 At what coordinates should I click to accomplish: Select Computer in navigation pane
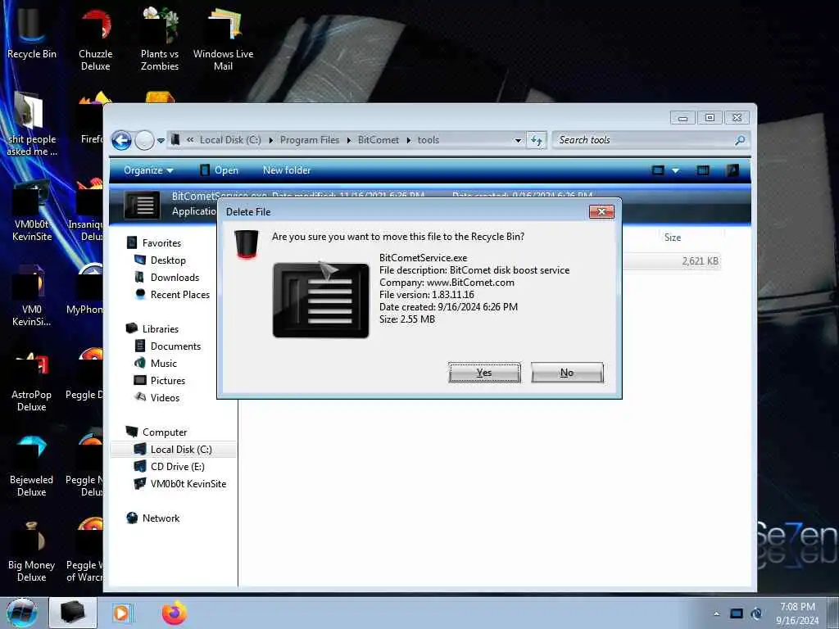[165, 432]
